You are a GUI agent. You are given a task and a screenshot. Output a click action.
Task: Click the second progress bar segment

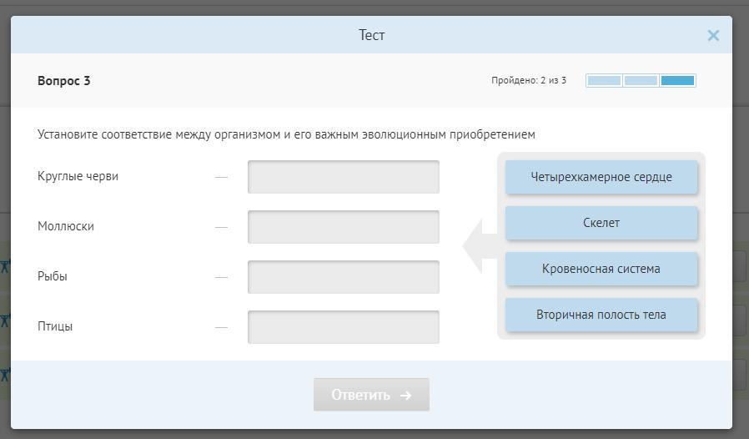641,80
